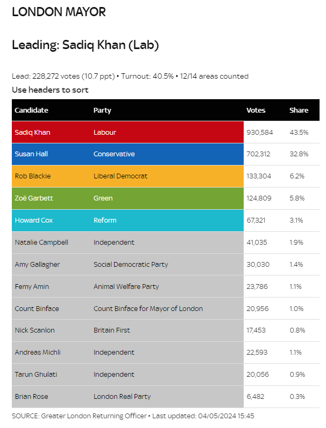Click the London Real Party cell
Image resolution: width=326 pixels, height=428 pixels.
pos(122,397)
